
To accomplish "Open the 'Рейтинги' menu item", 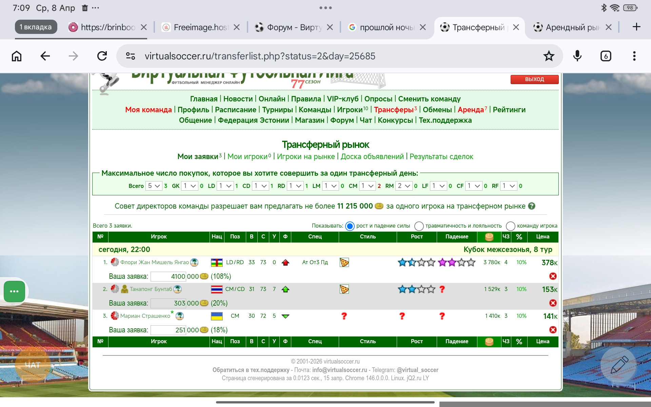I will (509, 110).
